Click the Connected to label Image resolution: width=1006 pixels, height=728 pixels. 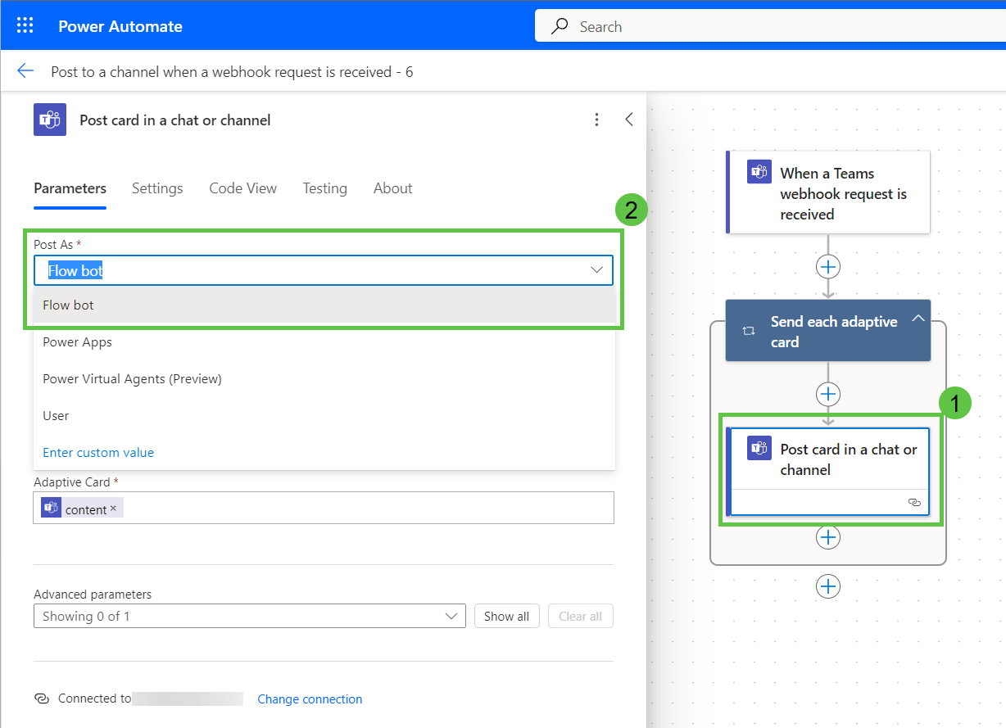click(x=94, y=699)
